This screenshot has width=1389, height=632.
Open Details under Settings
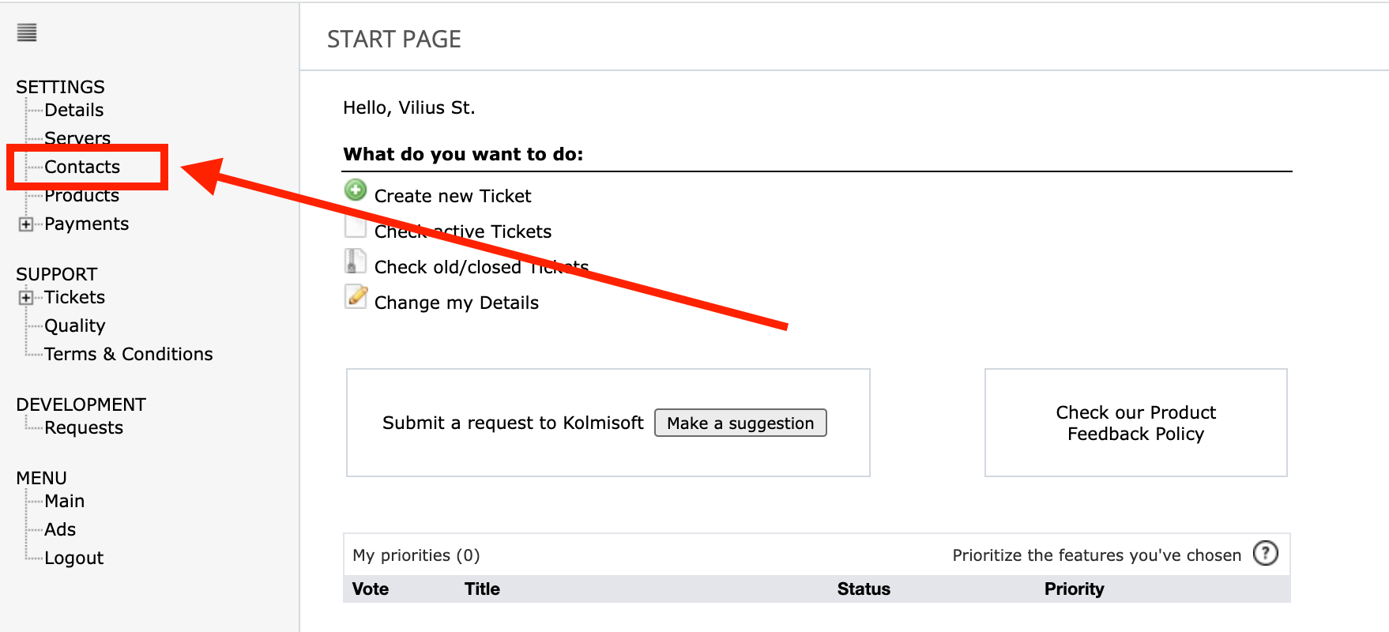[x=73, y=110]
